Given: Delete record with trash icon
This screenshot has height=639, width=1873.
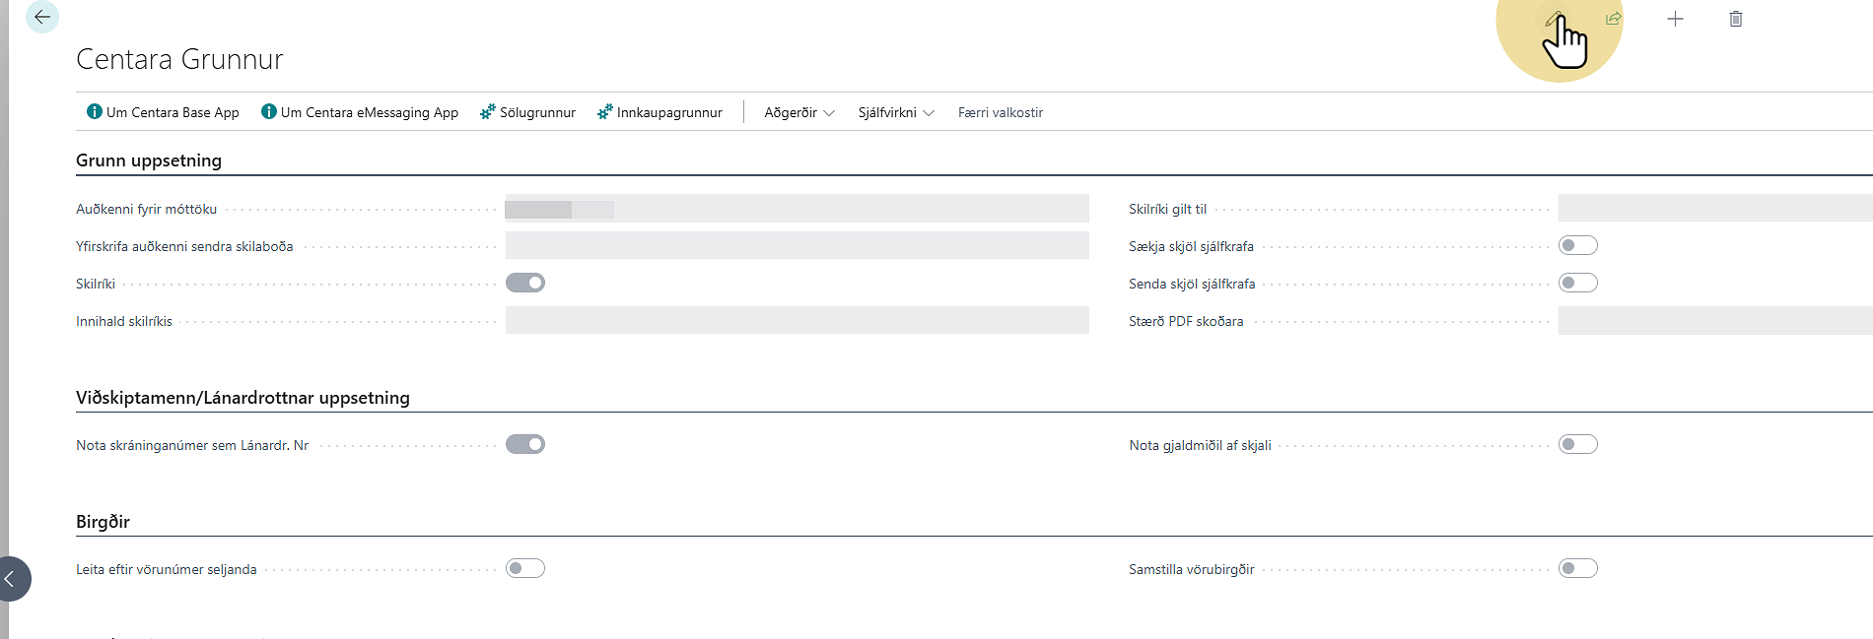Looking at the screenshot, I should pos(1736,19).
